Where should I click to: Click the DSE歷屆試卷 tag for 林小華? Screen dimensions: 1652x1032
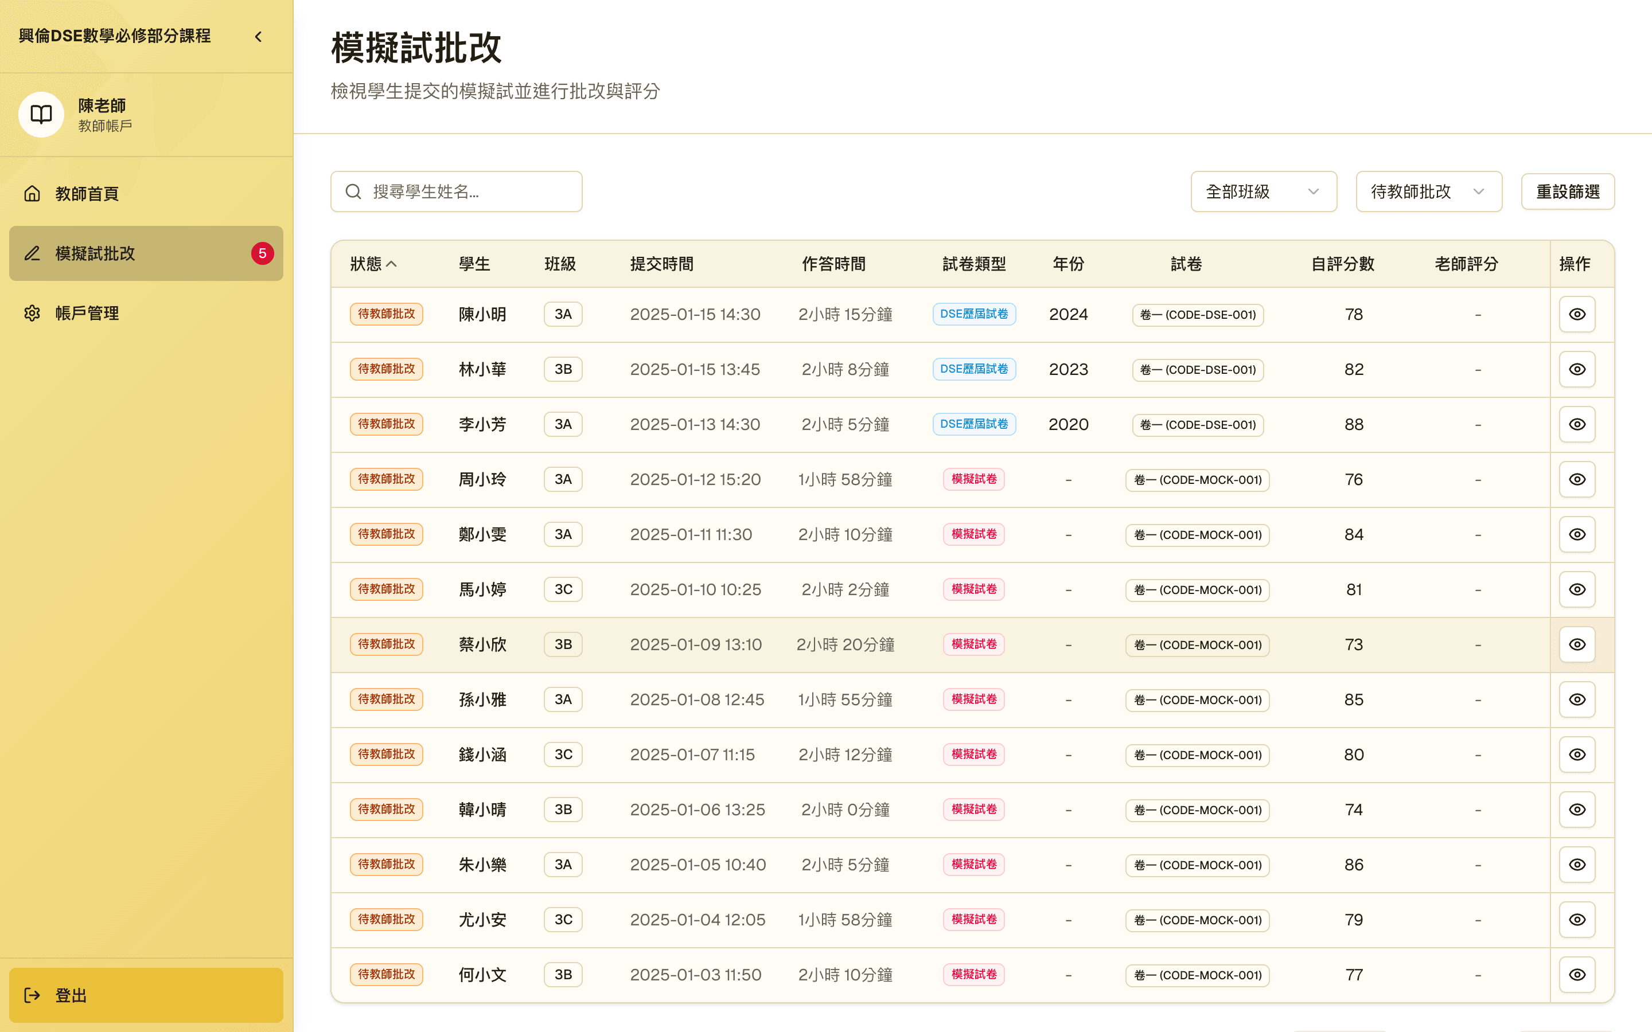[x=974, y=369]
